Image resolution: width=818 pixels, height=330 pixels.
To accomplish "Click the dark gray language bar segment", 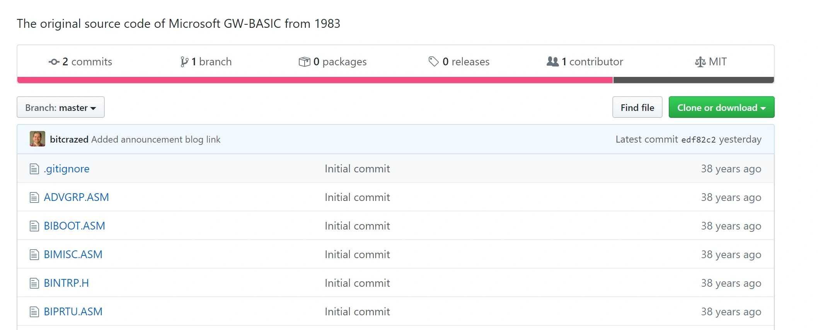I will (x=694, y=80).
